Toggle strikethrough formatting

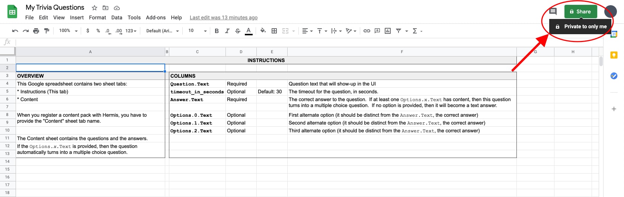(238, 31)
